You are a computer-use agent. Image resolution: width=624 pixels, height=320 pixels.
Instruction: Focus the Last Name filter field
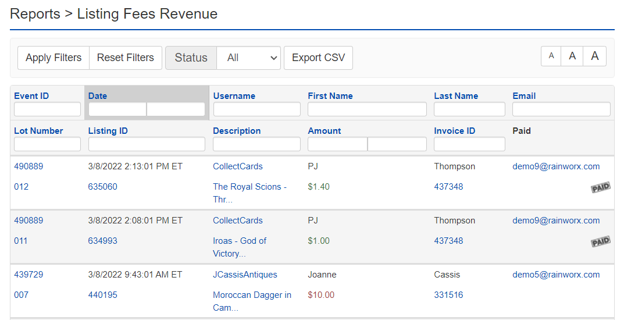[x=469, y=109]
